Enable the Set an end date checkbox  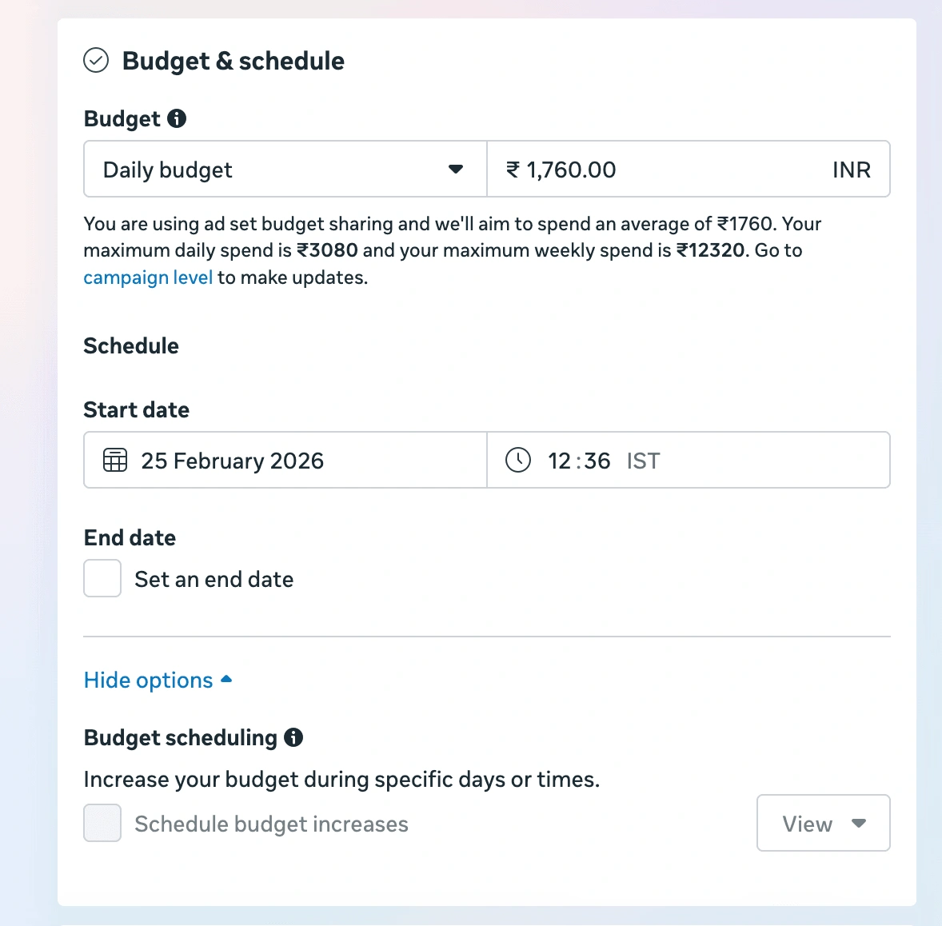pyautogui.click(x=102, y=578)
